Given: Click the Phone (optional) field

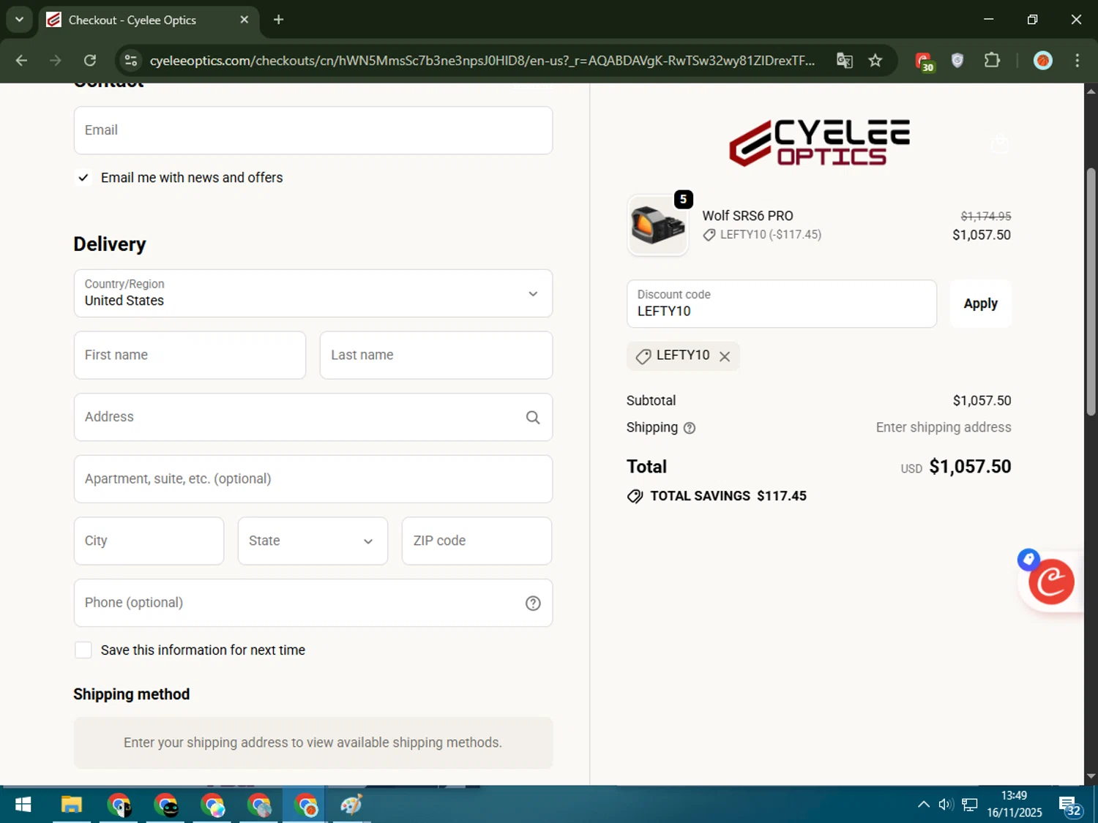Looking at the screenshot, I should click(x=313, y=604).
